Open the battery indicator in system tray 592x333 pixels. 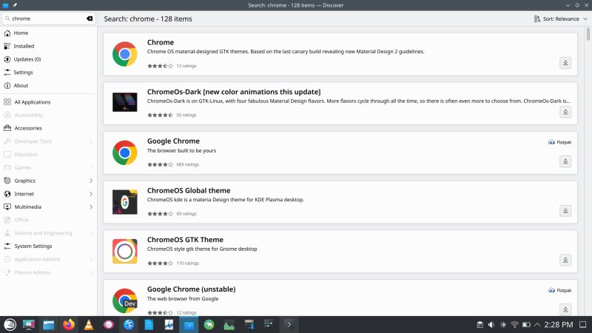(x=526, y=325)
